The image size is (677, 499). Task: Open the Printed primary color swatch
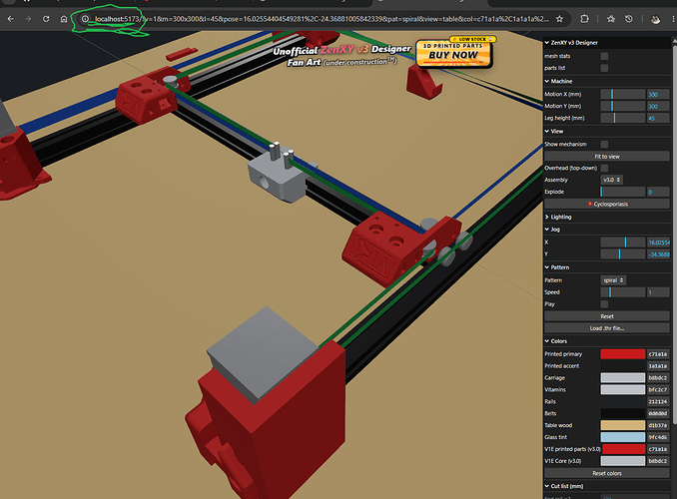(x=623, y=354)
